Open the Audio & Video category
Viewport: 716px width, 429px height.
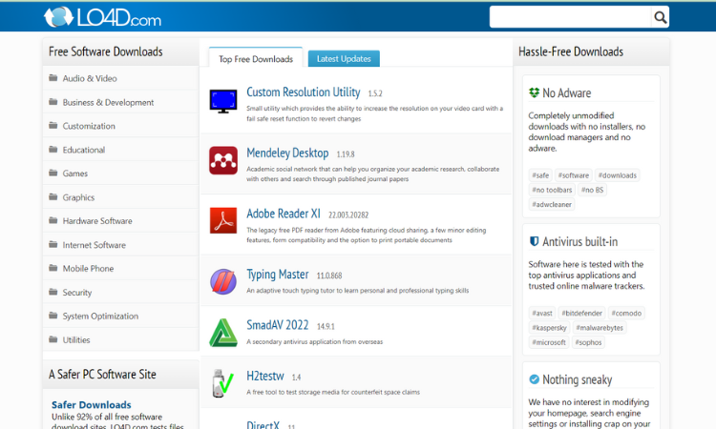click(90, 78)
